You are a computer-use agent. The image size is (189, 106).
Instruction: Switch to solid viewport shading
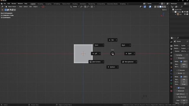tap(160, 7)
